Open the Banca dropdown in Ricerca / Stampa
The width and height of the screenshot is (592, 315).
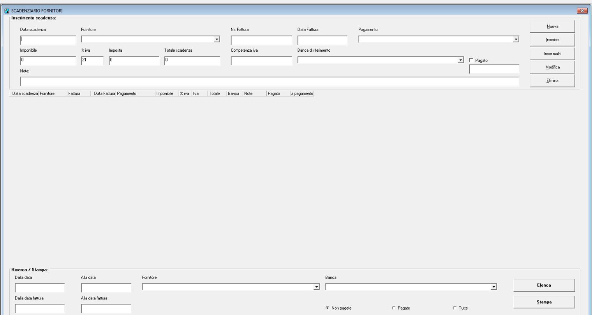[494, 287]
